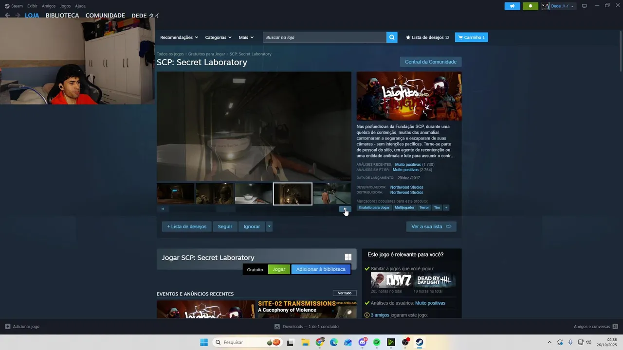Click Adicionar à biblioteca button
Screen dimensions: 623x350
click(x=321, y=269)
